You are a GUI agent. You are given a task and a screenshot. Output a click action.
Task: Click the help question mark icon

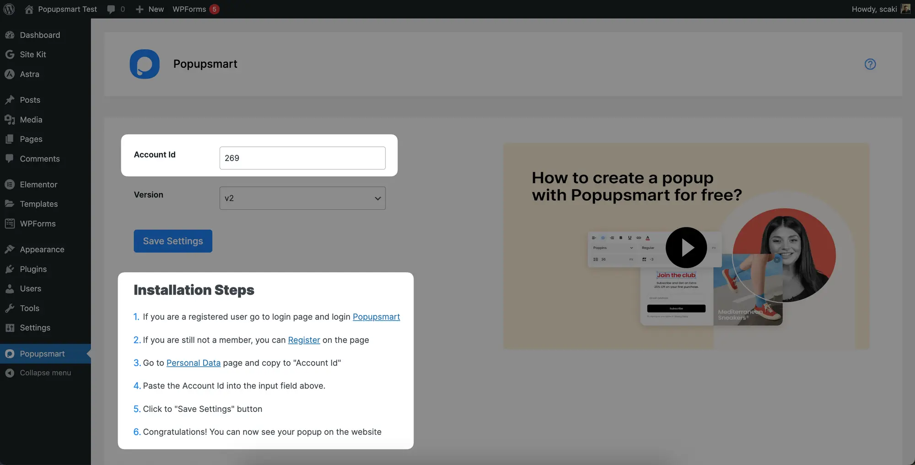tap(870, 64)
